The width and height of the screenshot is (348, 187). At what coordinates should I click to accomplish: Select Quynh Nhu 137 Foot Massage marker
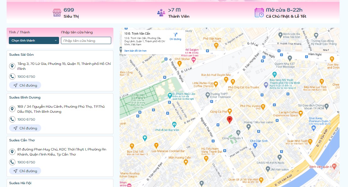point(290,59)
